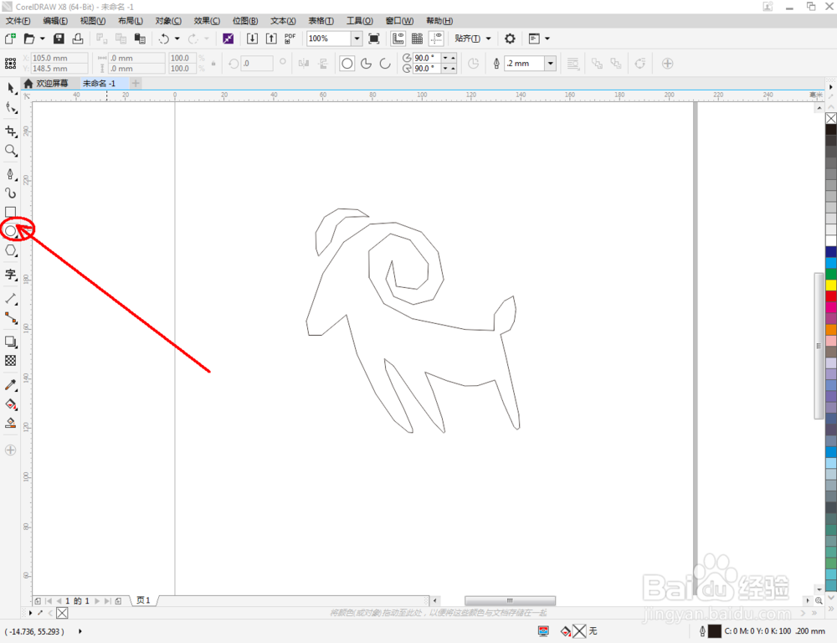This screenshot has width=837, height=643.
Task: Switch to the 欢迎屏幕 tab
Action: click(x=47, y=84)
